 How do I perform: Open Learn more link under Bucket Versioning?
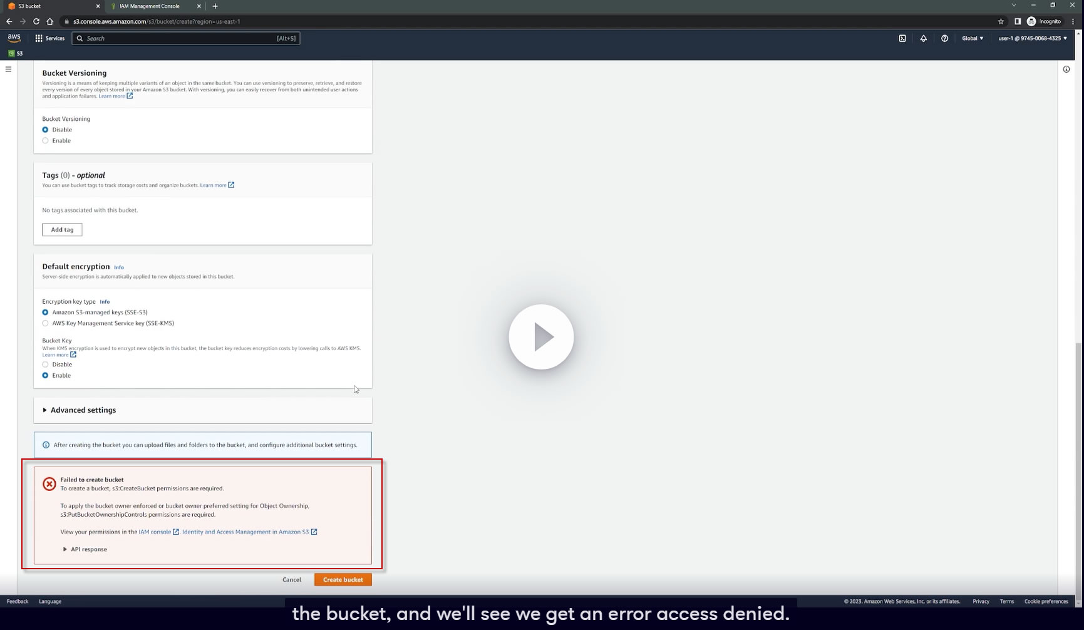coord(116,96)
